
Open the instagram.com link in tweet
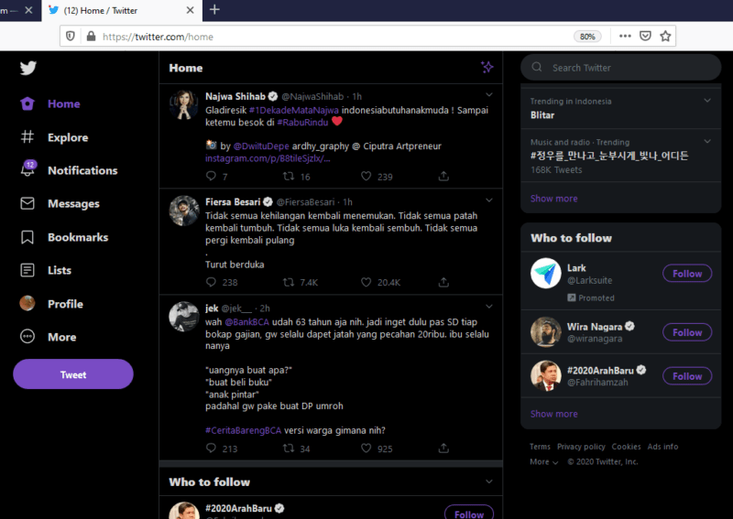(268, 158)
